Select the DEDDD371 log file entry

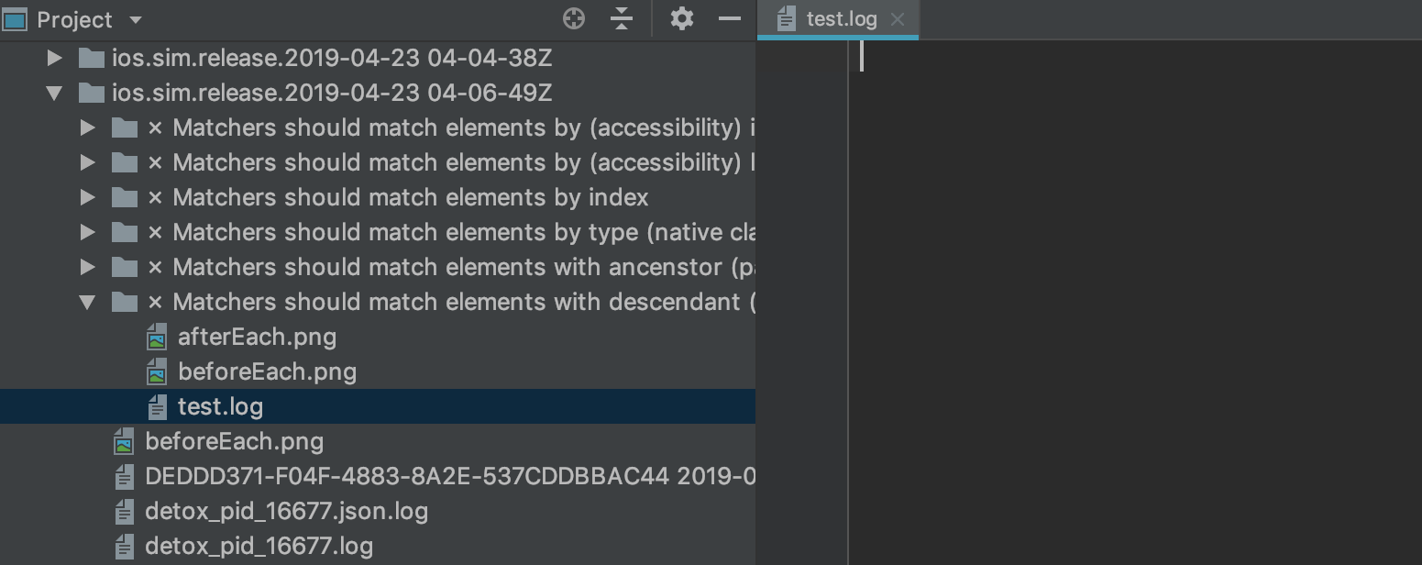(x=367, y=476)
